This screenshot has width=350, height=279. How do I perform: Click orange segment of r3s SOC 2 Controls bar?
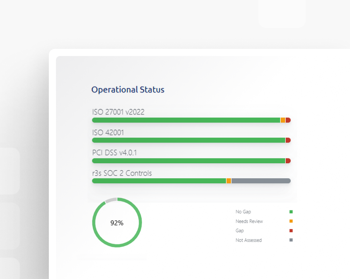click(x=229, y=181)
